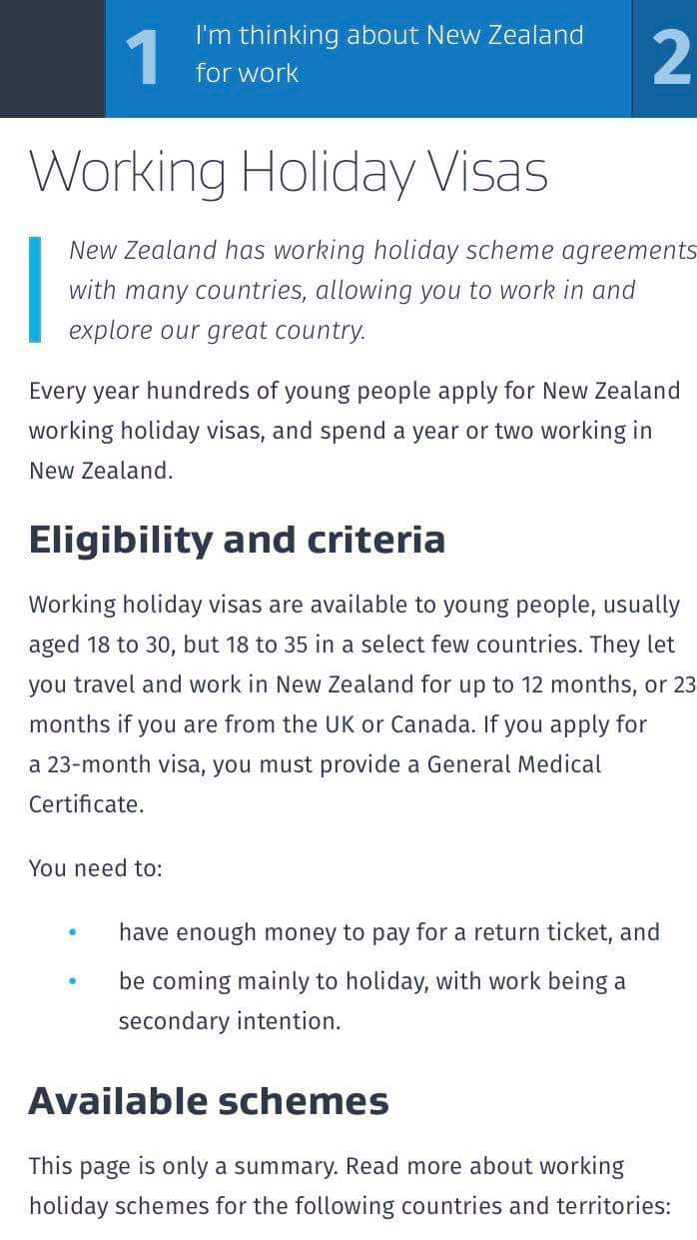This screenshot has width=697, height=1240.
Task: Click the blue bar beside the intro quote
Action: point(35,290)
